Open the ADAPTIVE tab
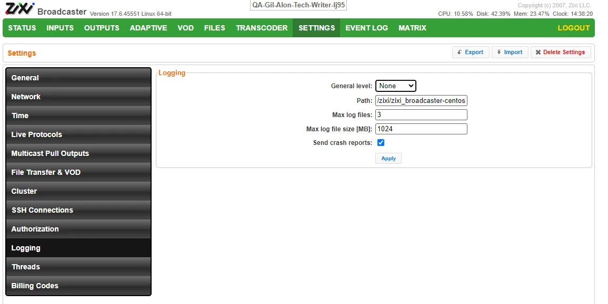 tap(148, 28)
